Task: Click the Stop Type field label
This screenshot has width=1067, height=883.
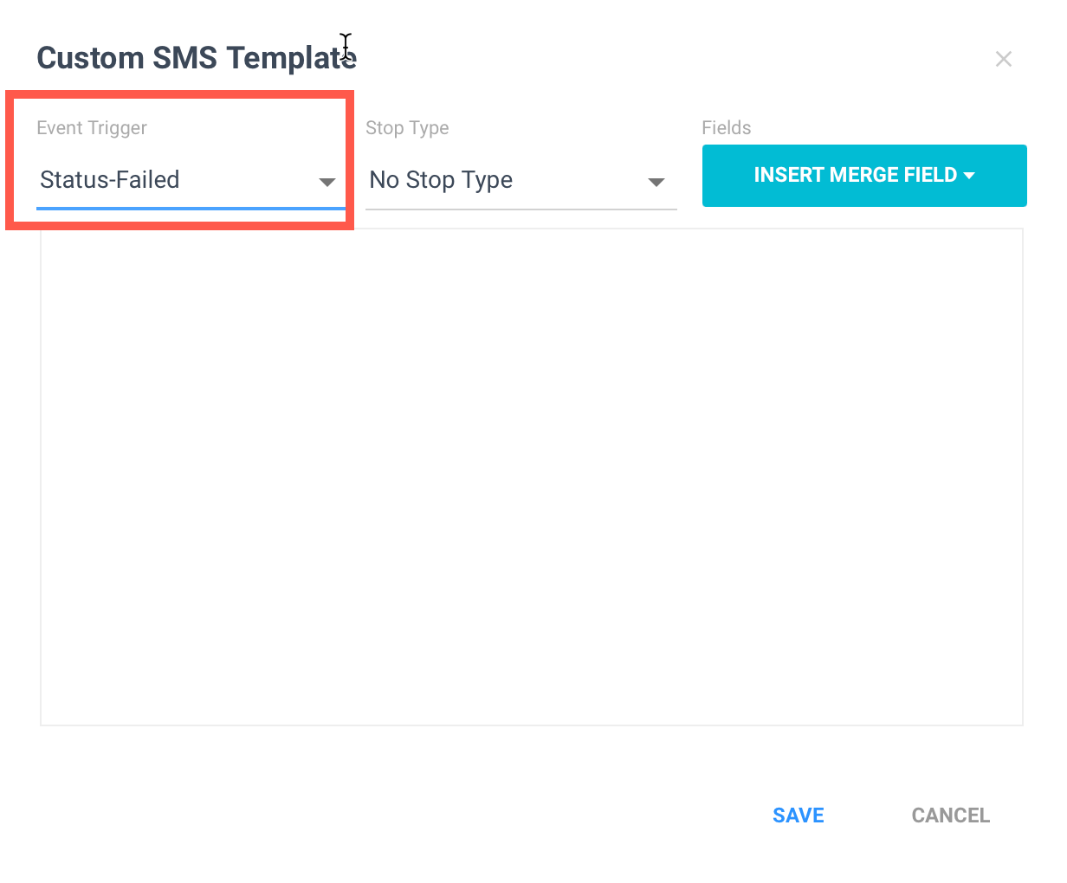Action: coord(407,128)
